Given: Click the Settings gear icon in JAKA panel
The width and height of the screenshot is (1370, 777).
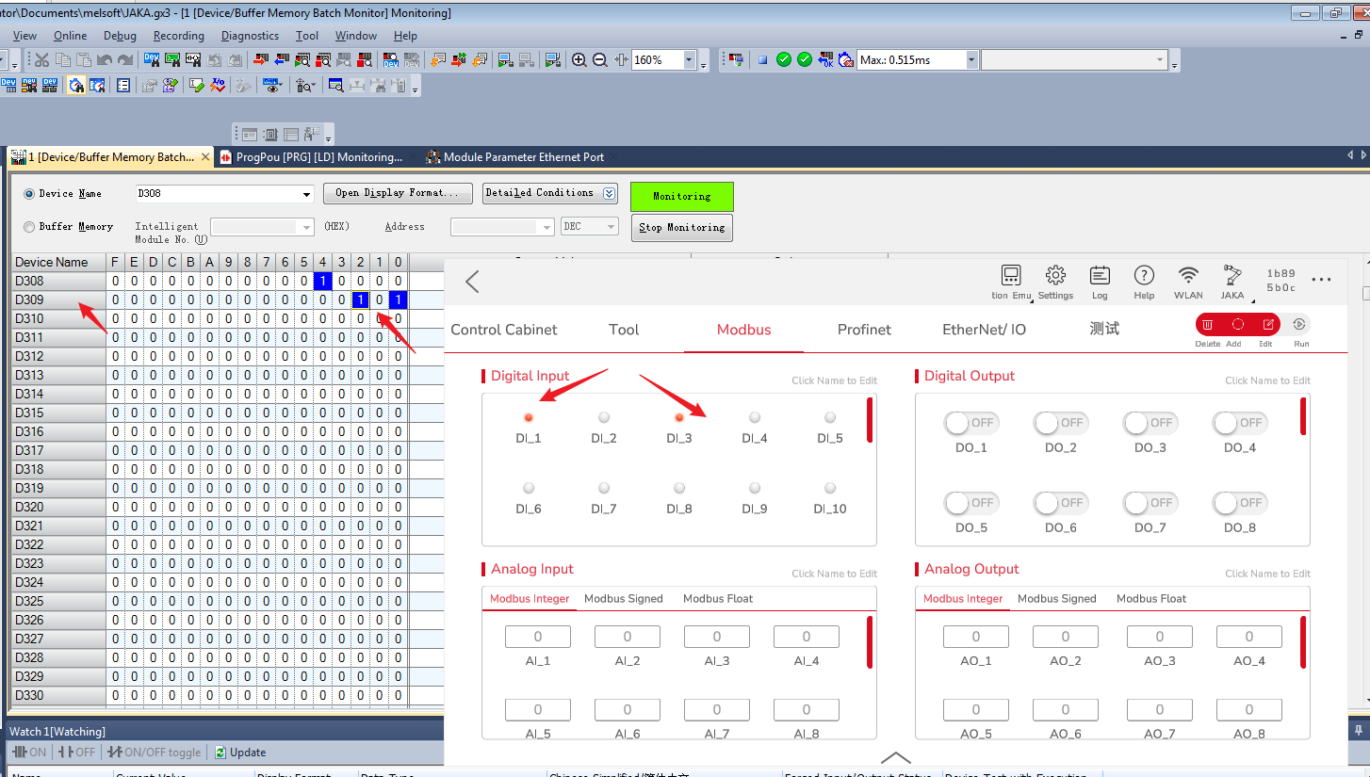Looking at the screenshot, I should click(x=1055, y=276).
